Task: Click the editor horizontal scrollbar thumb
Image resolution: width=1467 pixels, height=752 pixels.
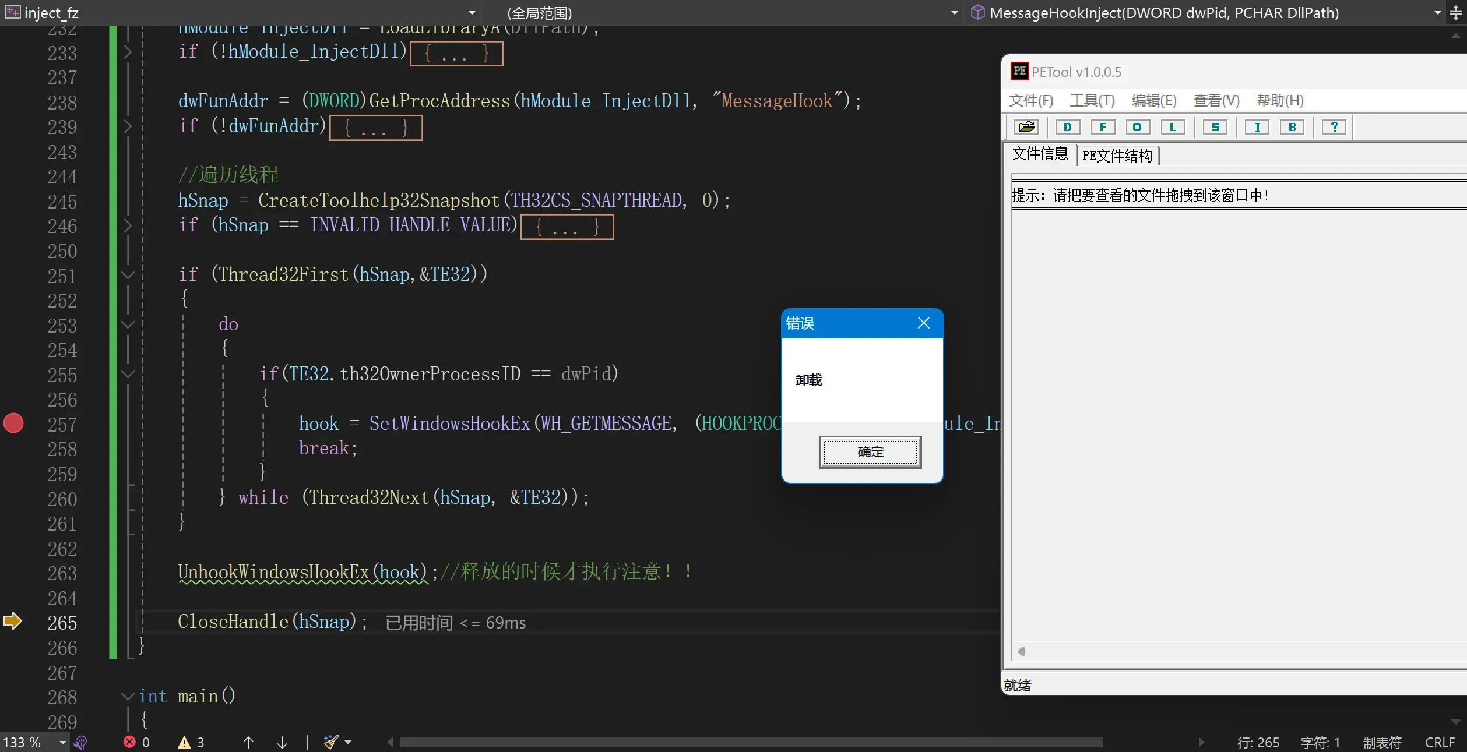Action: [751, 742]
